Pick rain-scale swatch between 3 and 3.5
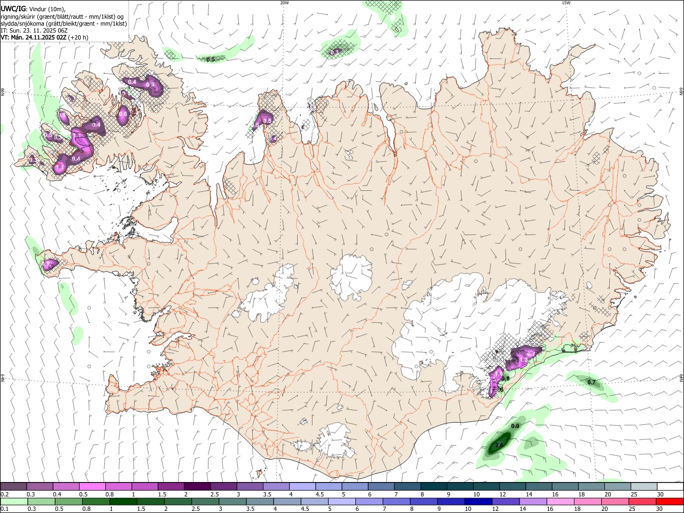Viewport: 684px width, 513px height. 232,501
